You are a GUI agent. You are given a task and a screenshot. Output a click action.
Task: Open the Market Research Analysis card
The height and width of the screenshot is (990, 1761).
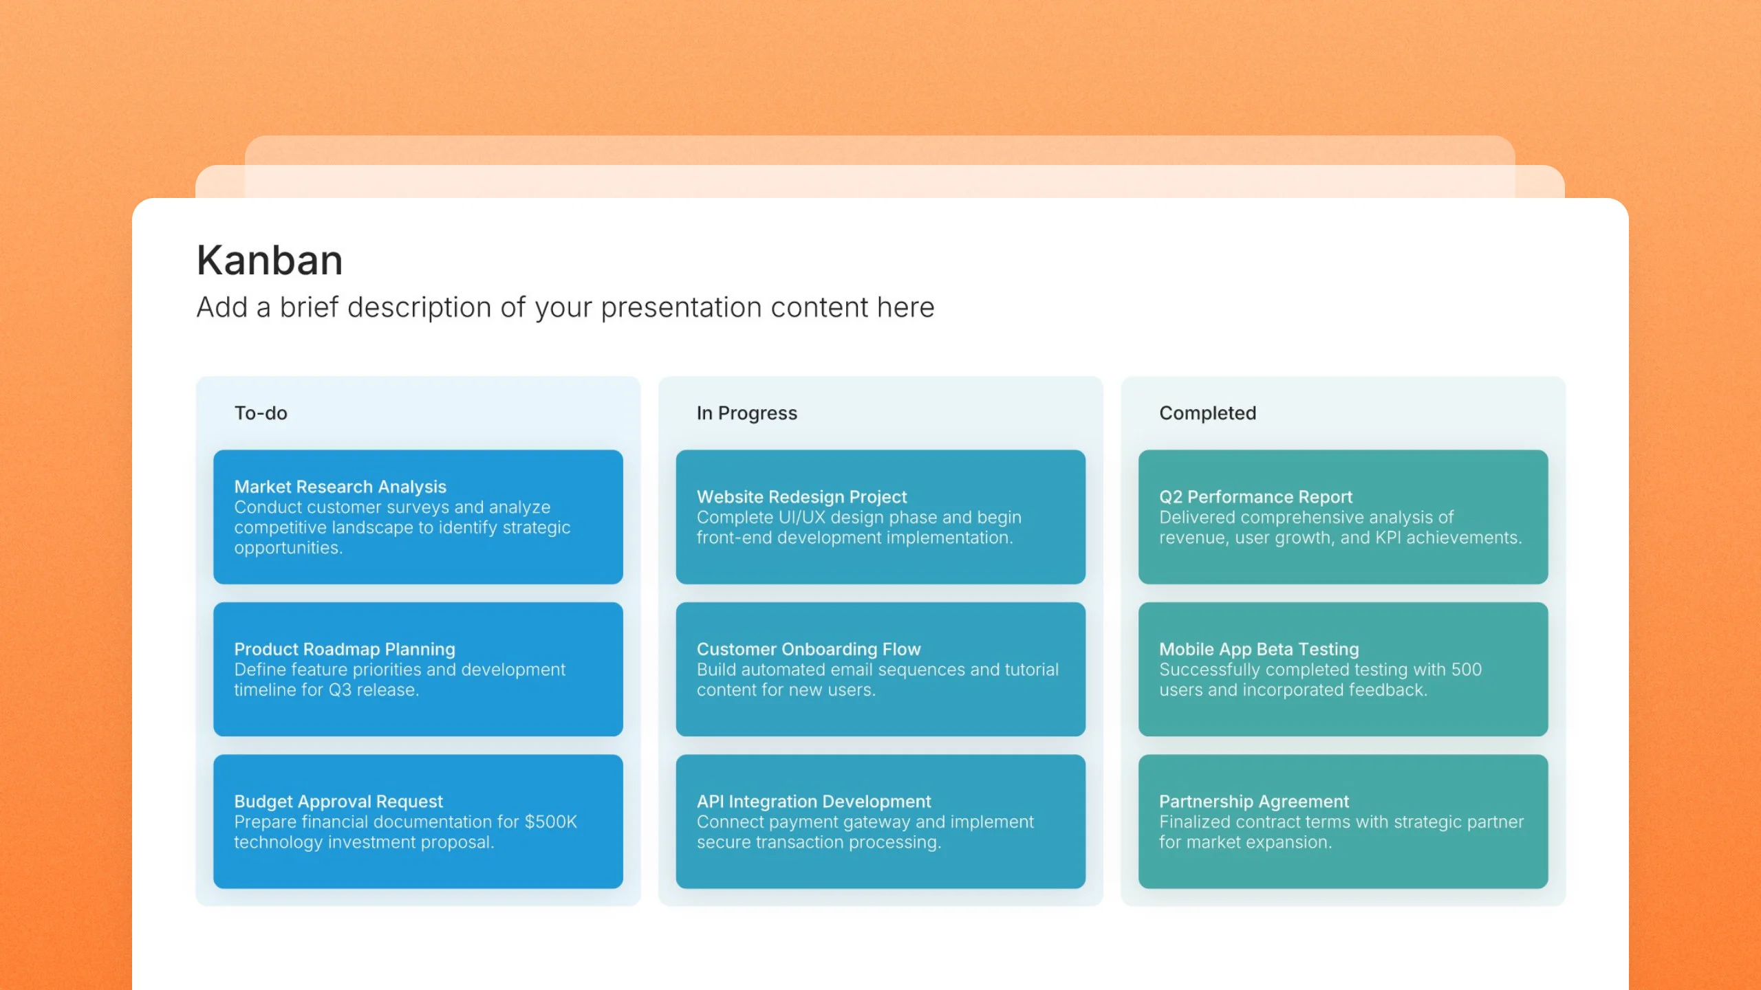(x=418, y=517)
